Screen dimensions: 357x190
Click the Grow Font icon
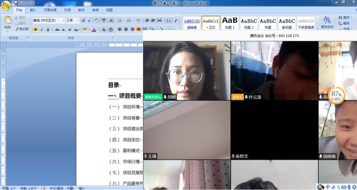[x=83, y=21]
